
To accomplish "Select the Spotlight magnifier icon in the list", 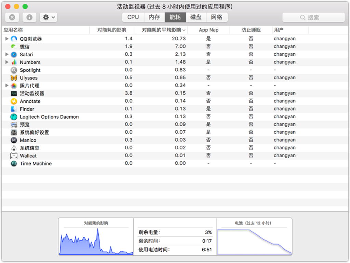I will click(x=13, y=70).
